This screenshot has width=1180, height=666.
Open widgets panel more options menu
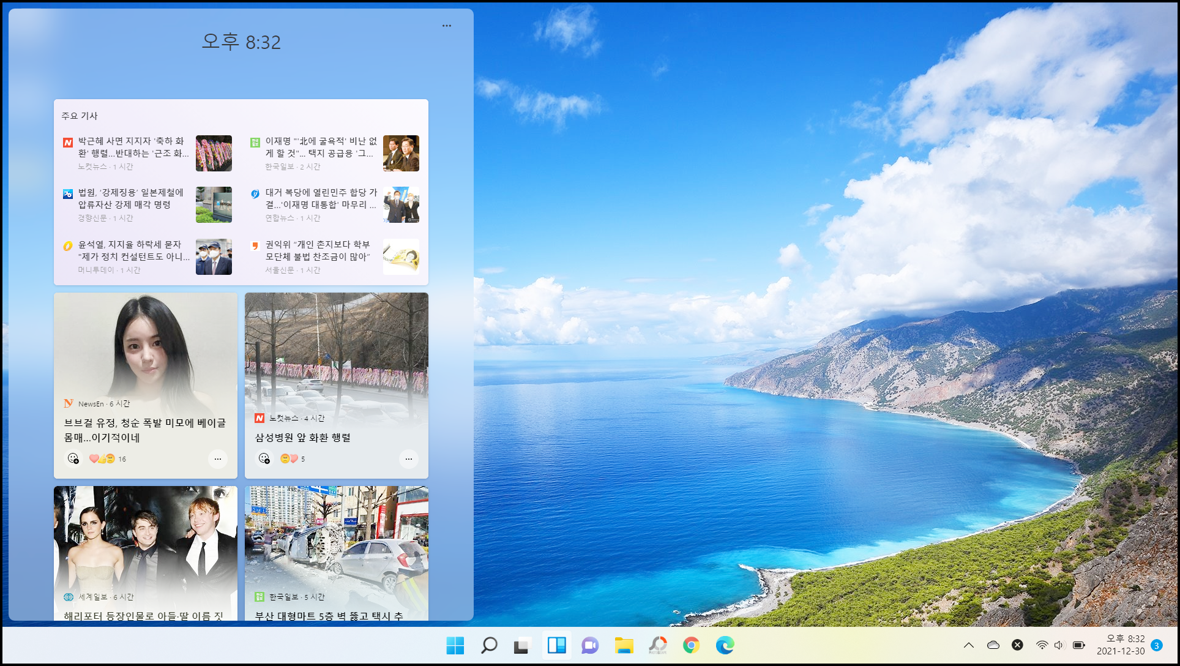pos(447,26)
